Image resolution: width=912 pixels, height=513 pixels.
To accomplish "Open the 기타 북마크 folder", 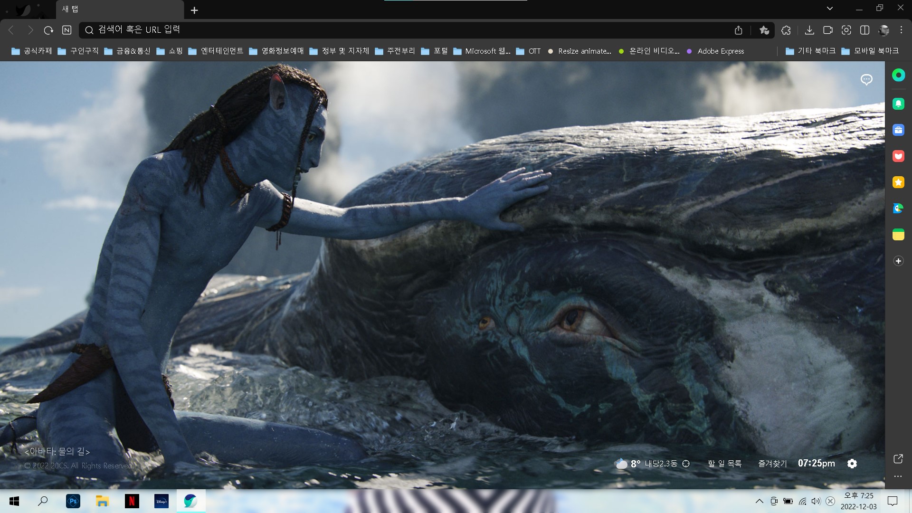I will (811, 51).
